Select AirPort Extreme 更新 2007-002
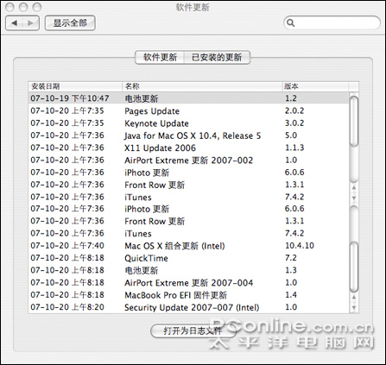The width and height of the screenshot is (386, 365). point(188,160)
